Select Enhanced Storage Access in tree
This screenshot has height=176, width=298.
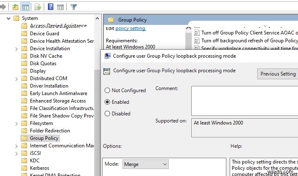58,101
